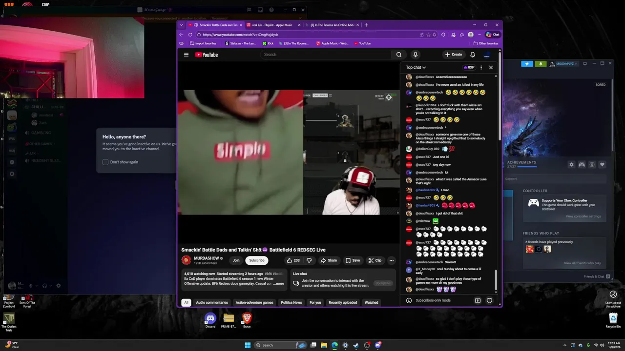Go back in the browser
The image size is (625, 351).
[x=181, y=35]
